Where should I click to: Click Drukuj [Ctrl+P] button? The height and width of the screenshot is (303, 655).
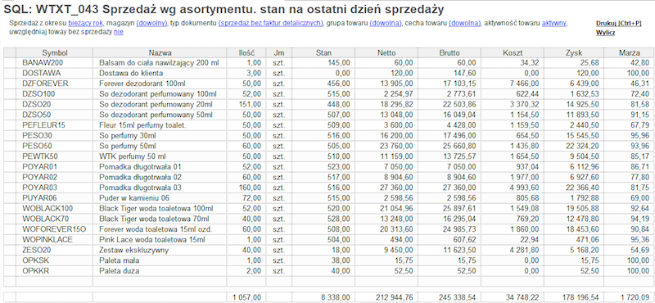618,24
